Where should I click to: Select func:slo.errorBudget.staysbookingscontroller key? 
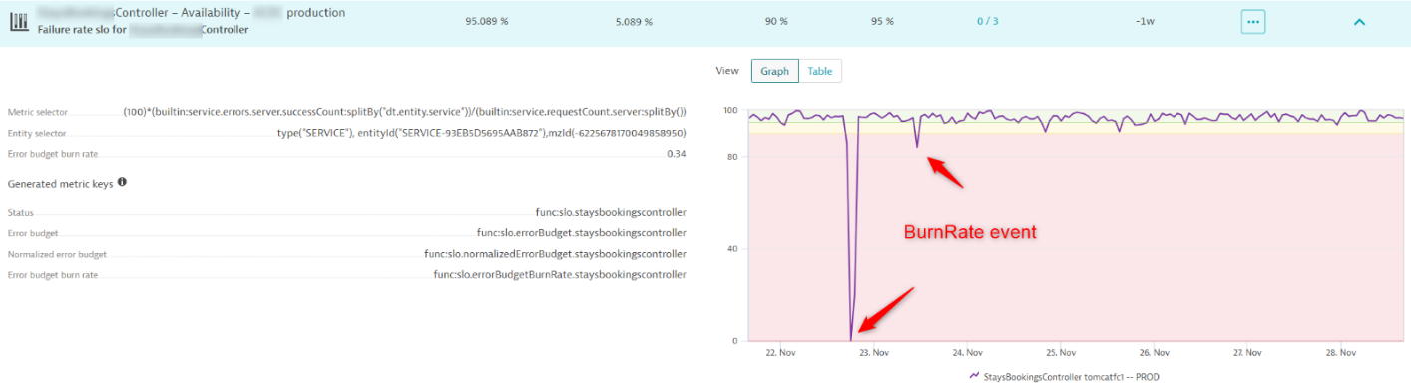[582, 233]
